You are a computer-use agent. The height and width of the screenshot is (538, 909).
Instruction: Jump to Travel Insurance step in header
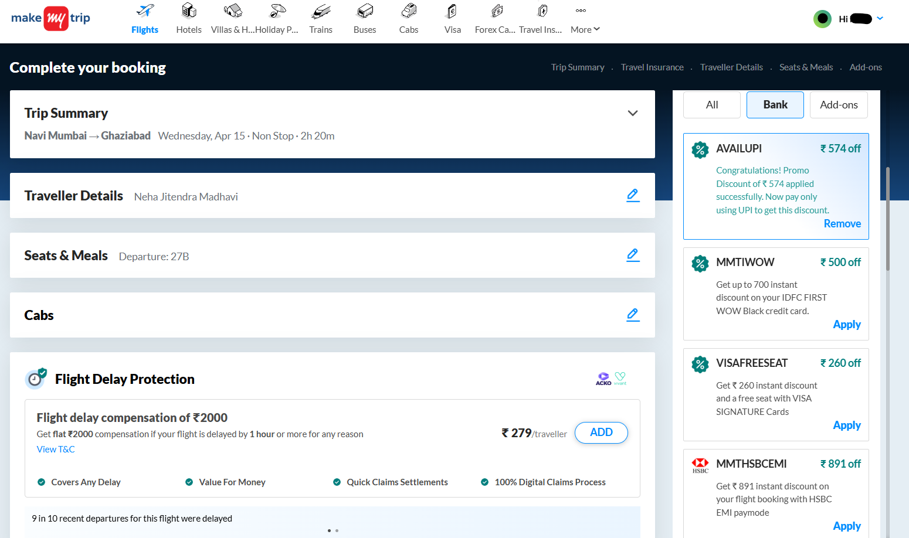point(652,67)
